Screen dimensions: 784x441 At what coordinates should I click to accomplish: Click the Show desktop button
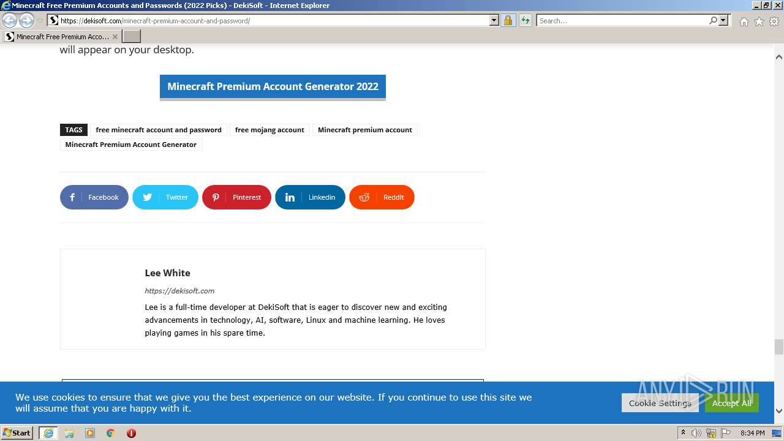click(x=777, y=433)
